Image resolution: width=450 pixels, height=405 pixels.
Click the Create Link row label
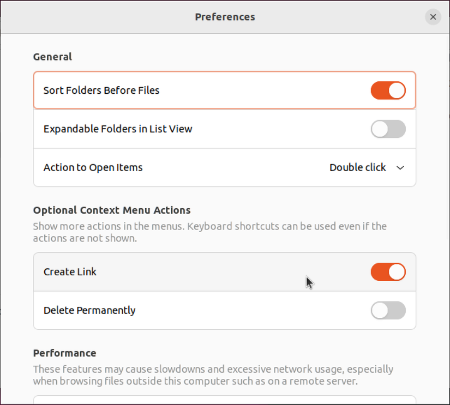point(70,271)
